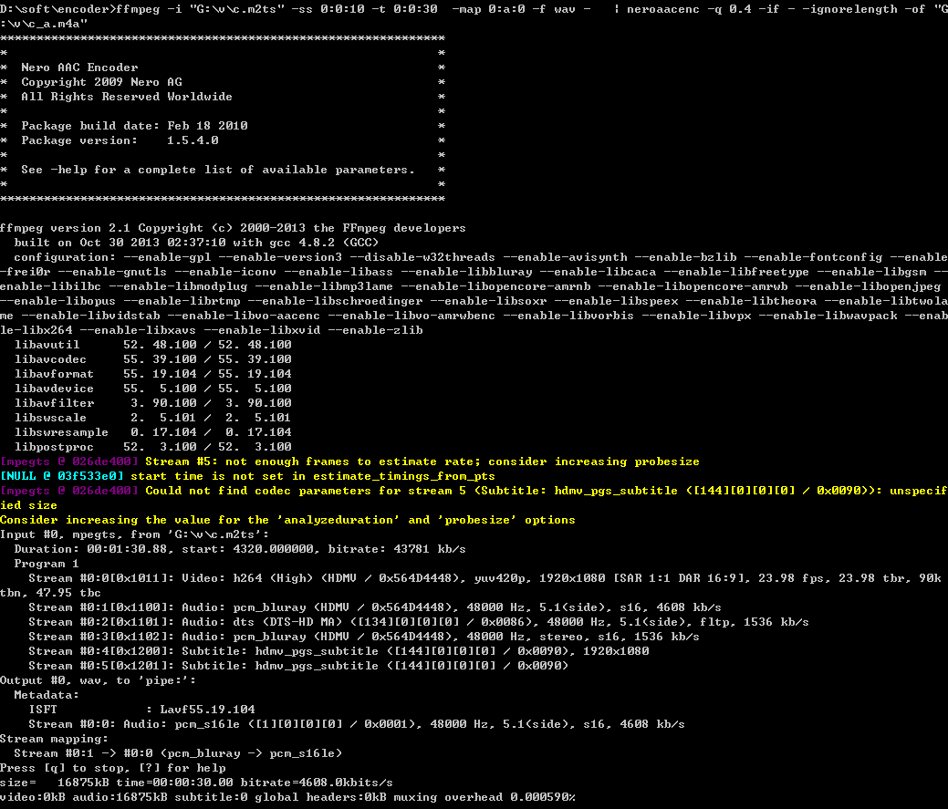This screenshot has height=809, width=948.
Task: Click 'Output #0, wav, to pipe:' line
Action: coord(98,680)
